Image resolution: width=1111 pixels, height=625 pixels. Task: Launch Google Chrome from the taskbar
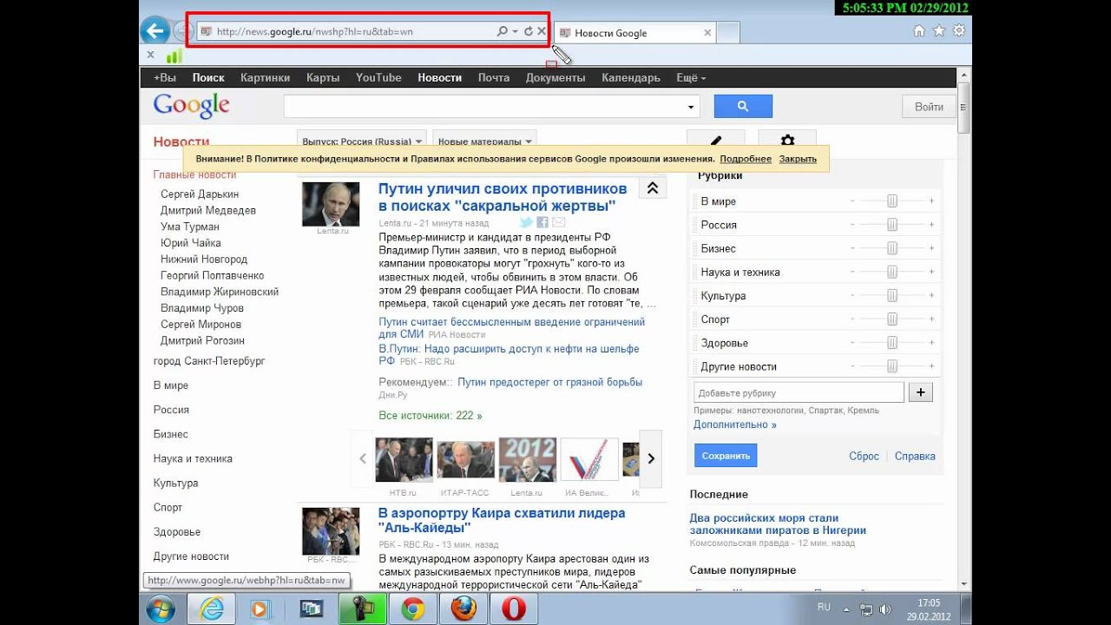pos(413,609)
